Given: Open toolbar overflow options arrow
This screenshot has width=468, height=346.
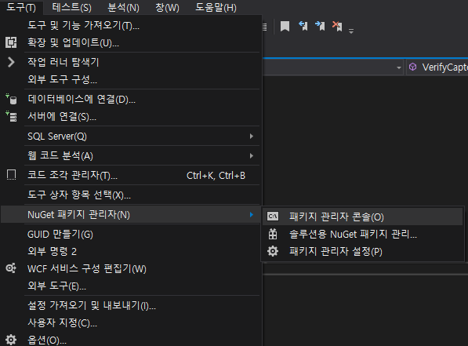Looking at the screenshot, I should (351, 31).
